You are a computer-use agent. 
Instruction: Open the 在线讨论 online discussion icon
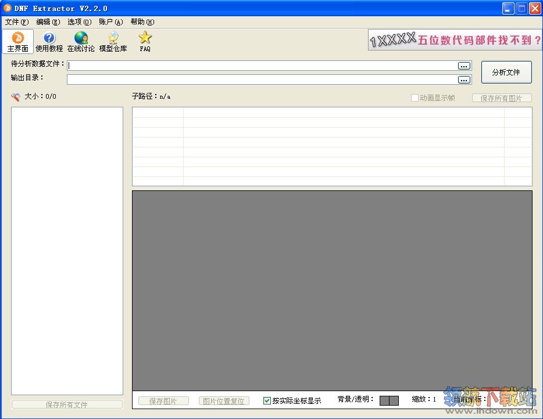tap(81, 41)
